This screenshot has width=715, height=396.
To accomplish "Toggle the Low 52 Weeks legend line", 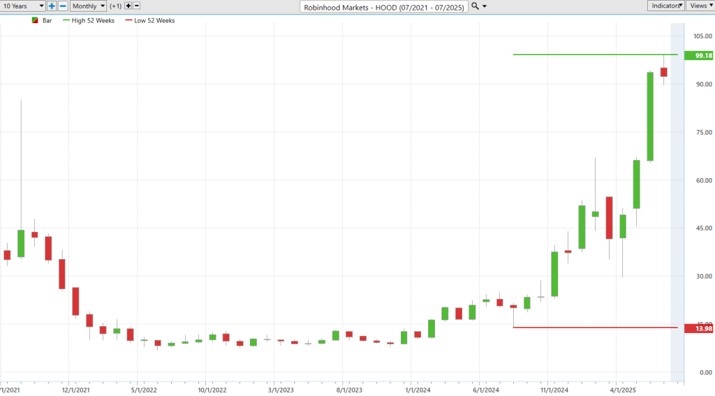I will pyautogui.click(x=150, y=20).
